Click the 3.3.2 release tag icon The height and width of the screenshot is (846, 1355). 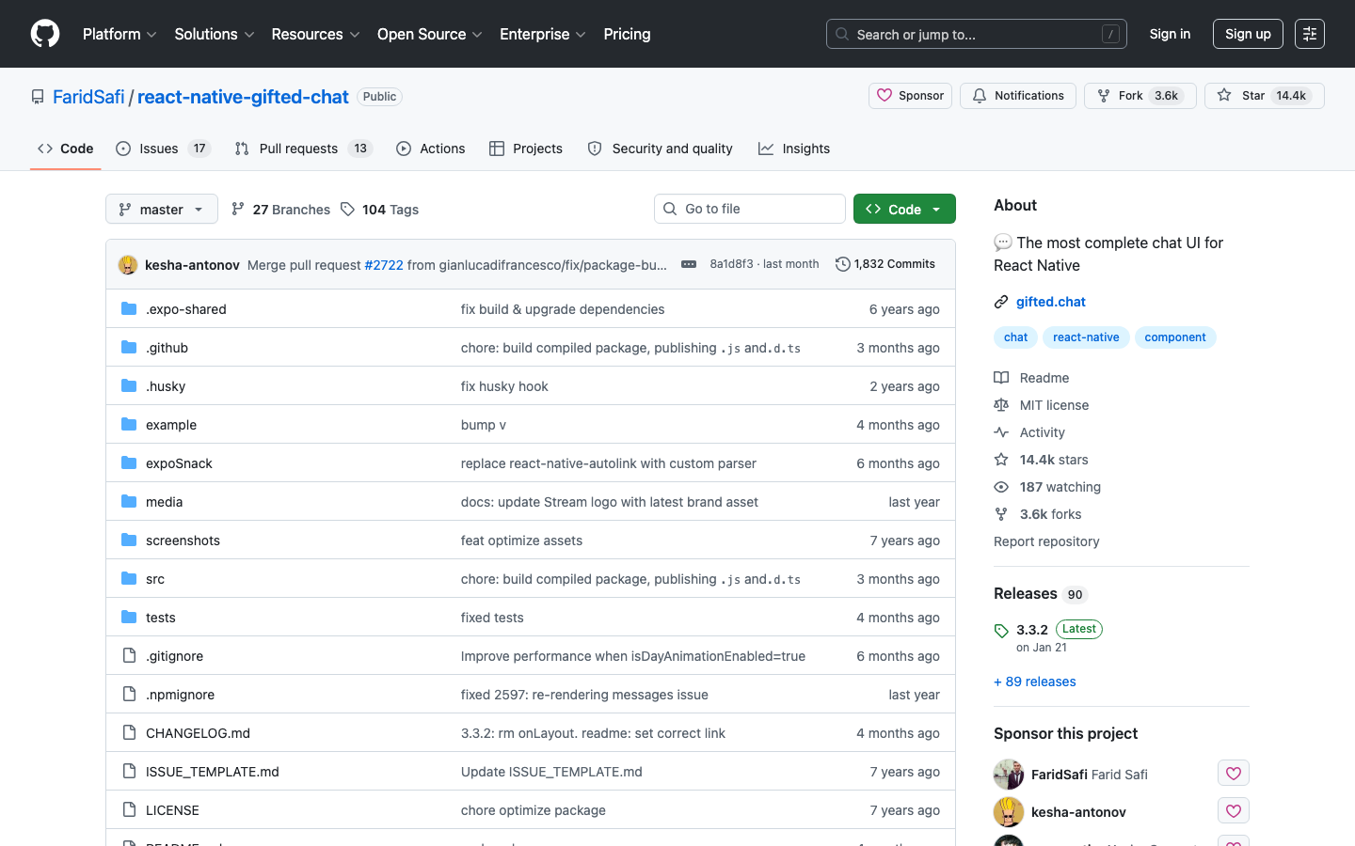(1001, 631)
